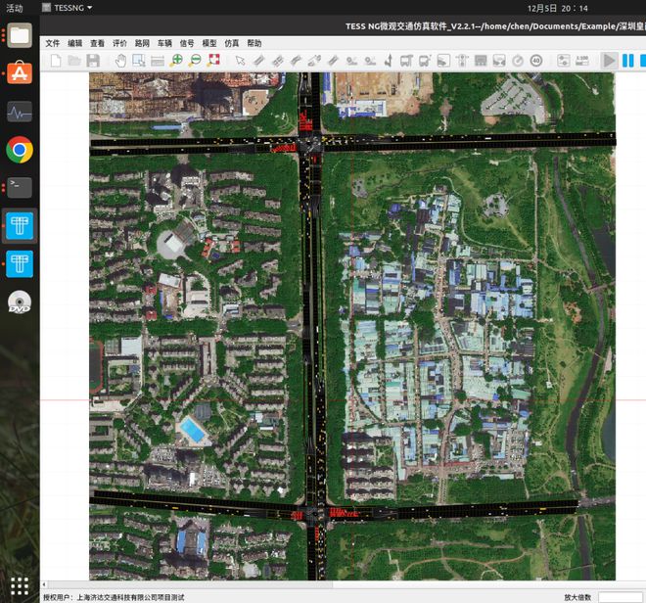Click the 放大倍数 label in status bar

tap(577, 597)
